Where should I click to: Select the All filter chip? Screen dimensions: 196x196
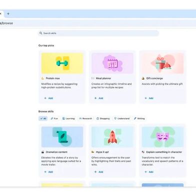43,118
